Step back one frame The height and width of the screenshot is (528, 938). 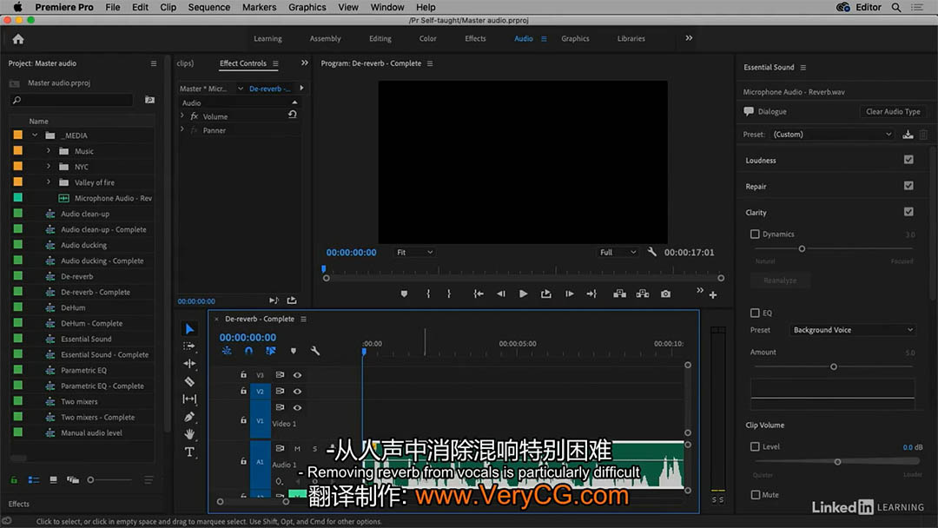coord(501,294)
